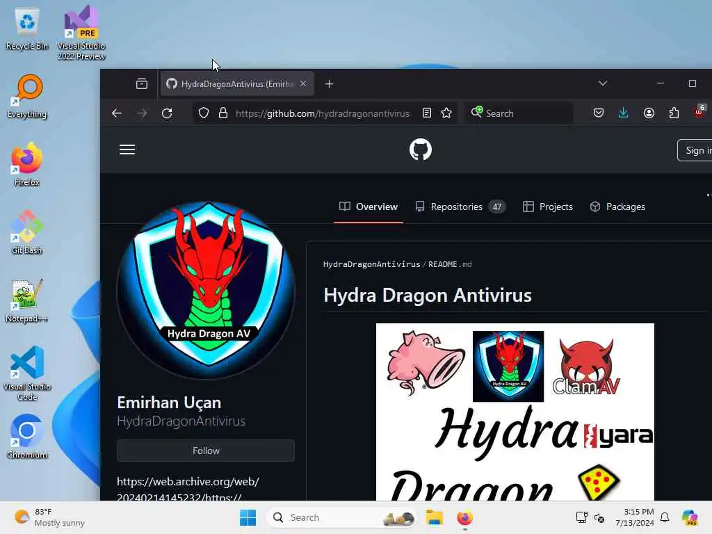The height and width of the screenshot is (534, 712).
Task: Open the tracking protection shield icon
Action: click(x=204, y=113)
